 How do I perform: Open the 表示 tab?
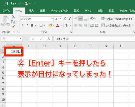point(111,11)
